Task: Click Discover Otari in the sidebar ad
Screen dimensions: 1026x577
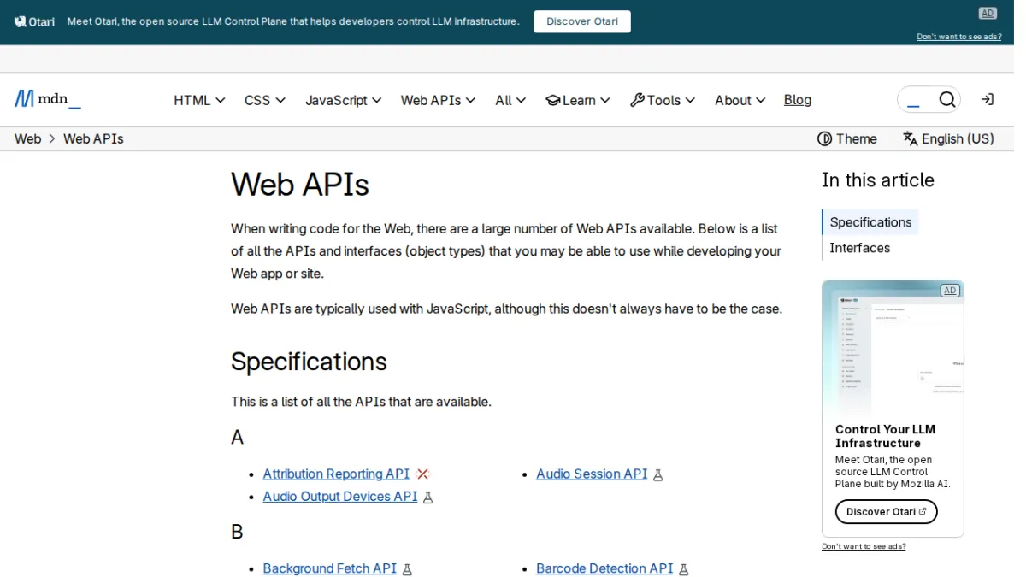Action: 886,512
